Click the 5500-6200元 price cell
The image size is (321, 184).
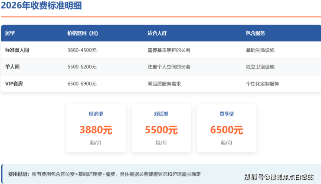82,67
